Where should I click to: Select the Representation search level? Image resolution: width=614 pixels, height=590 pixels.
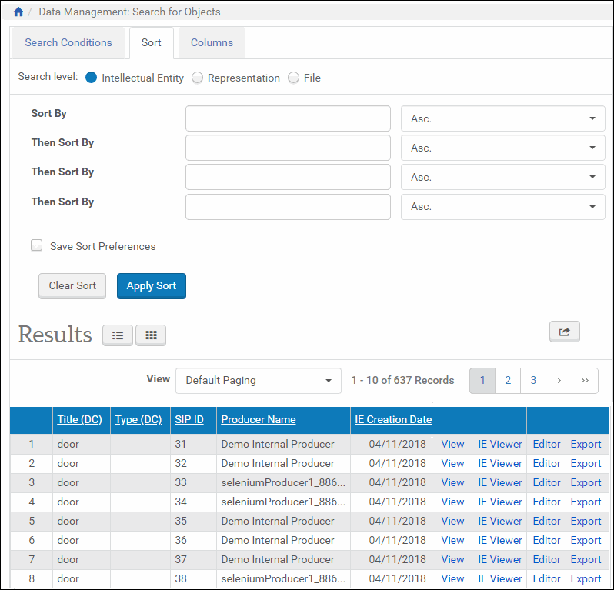tap(198, 78)
